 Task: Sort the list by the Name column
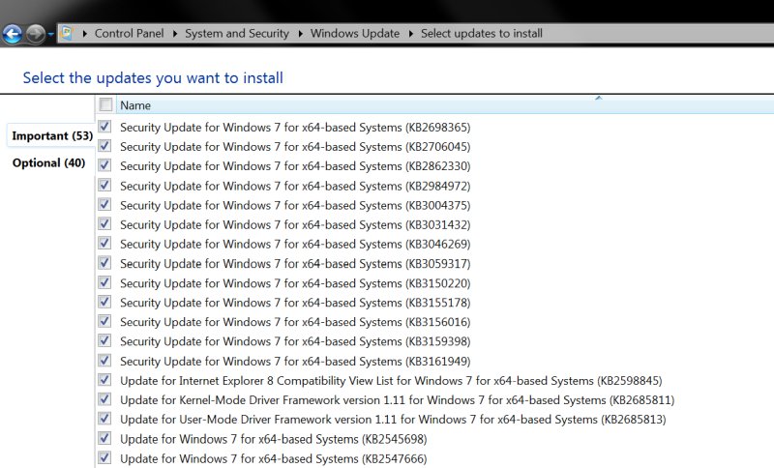point(135,105)
